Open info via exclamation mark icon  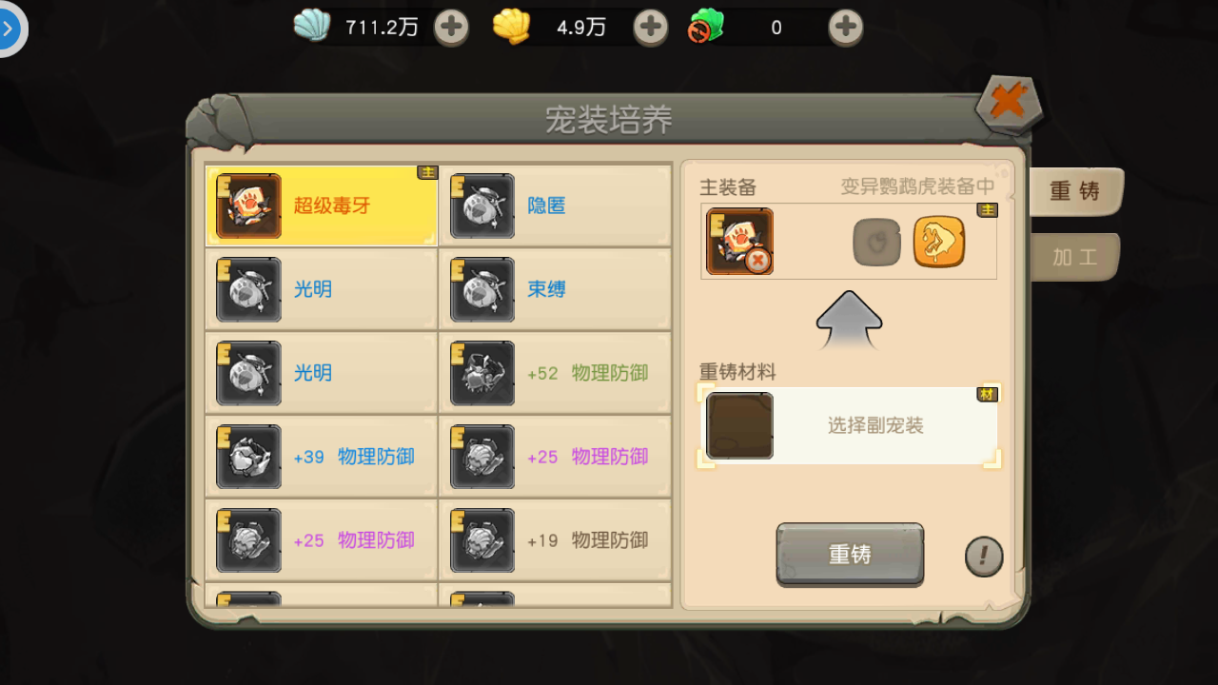(x=984, y=557)
